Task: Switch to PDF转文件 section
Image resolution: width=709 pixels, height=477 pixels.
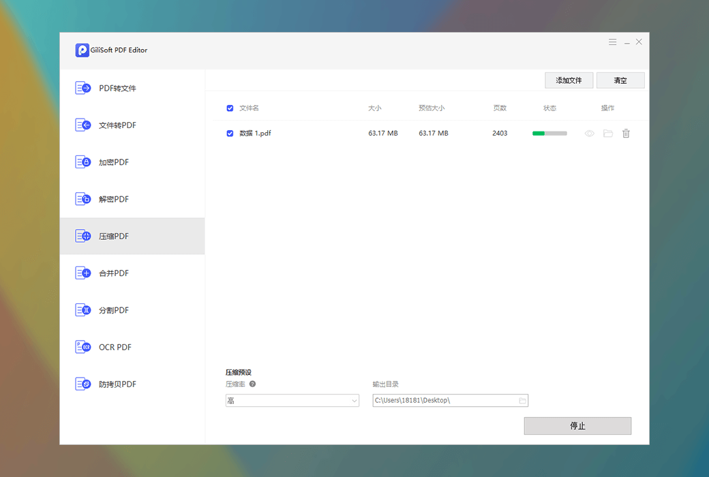Action: point(132,88)
